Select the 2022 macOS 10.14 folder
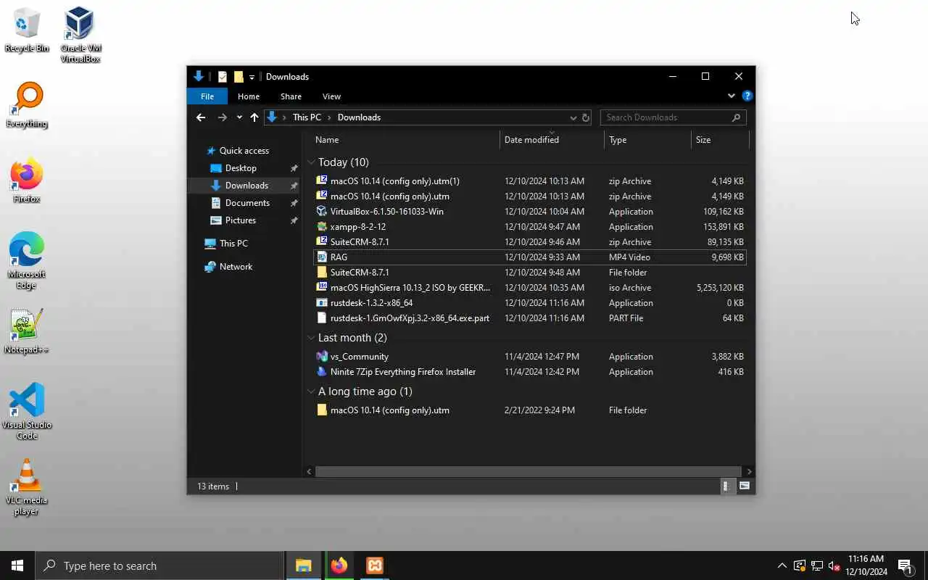 coord(529,410)
